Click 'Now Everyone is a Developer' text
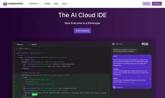The height and width of the screenshot is (98, 165). (82, 23)
